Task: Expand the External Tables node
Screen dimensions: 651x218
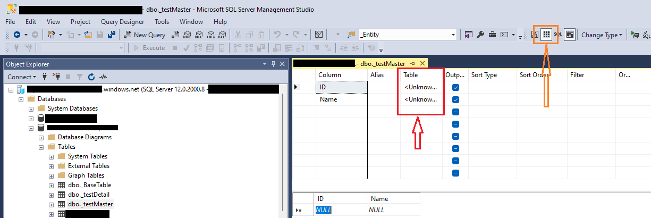Action: coord(52,166)
